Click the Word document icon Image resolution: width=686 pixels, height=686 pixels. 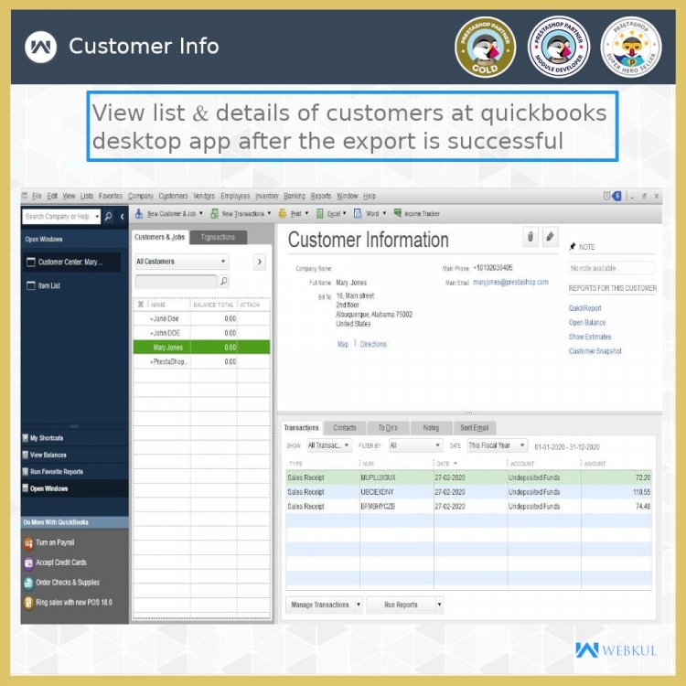click(x=358, y=213)
